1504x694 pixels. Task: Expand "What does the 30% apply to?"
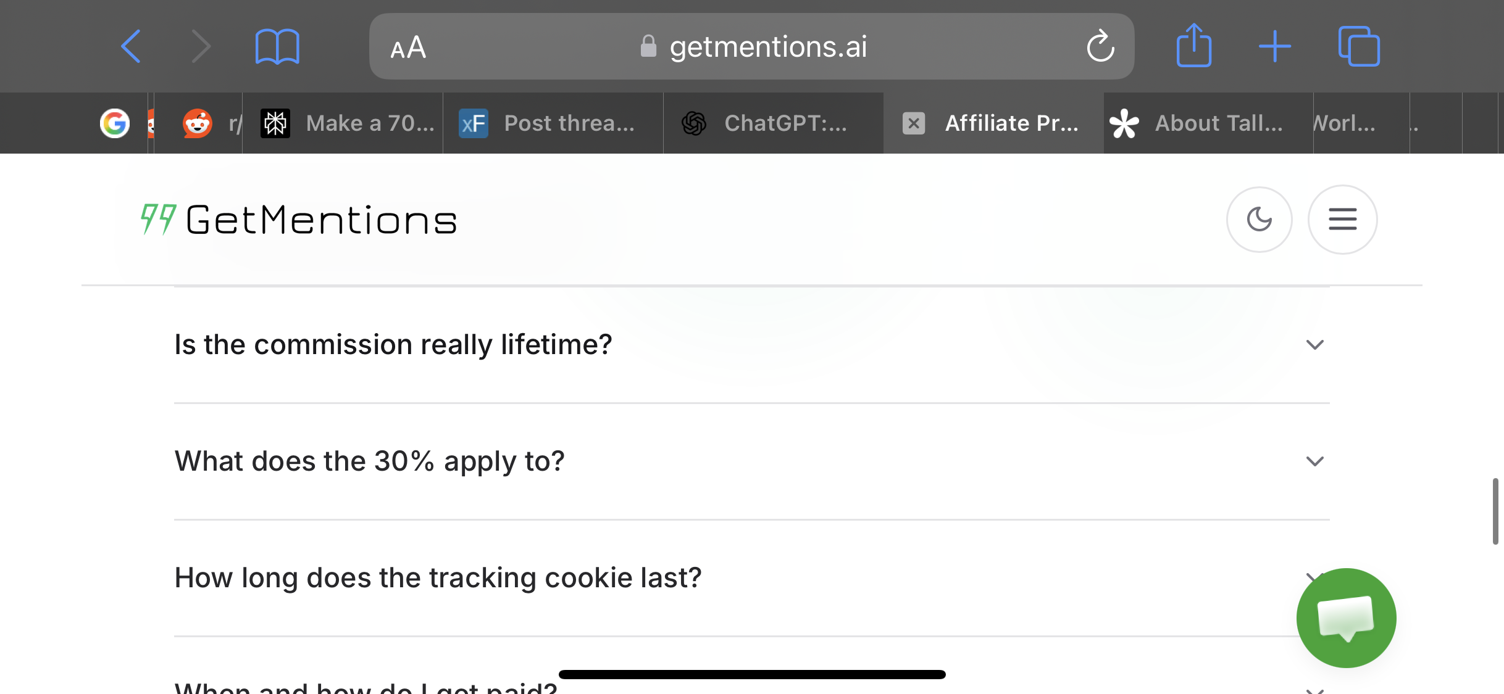pos(751,461)
